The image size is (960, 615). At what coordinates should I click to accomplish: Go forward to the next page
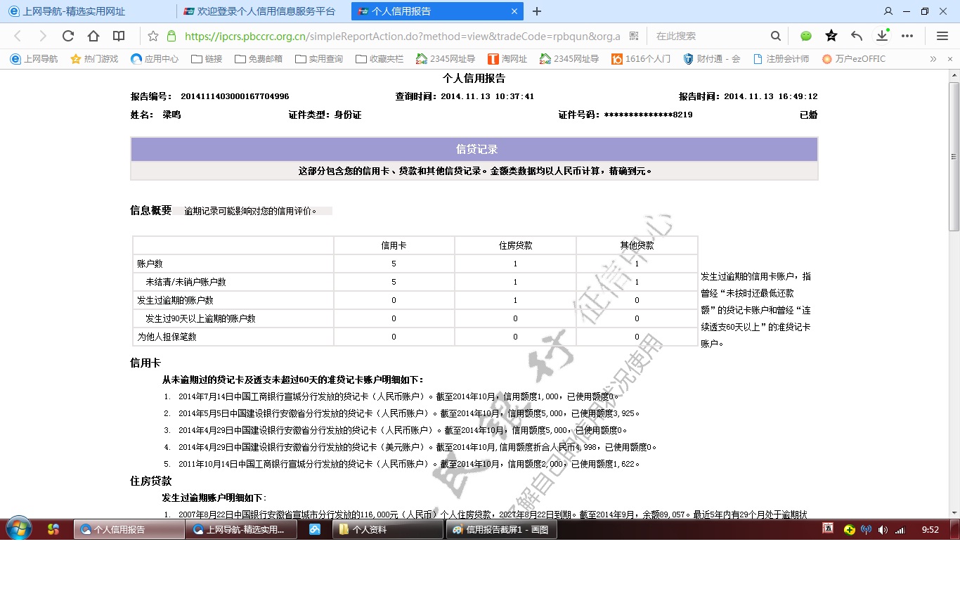[x=43, y=36]
